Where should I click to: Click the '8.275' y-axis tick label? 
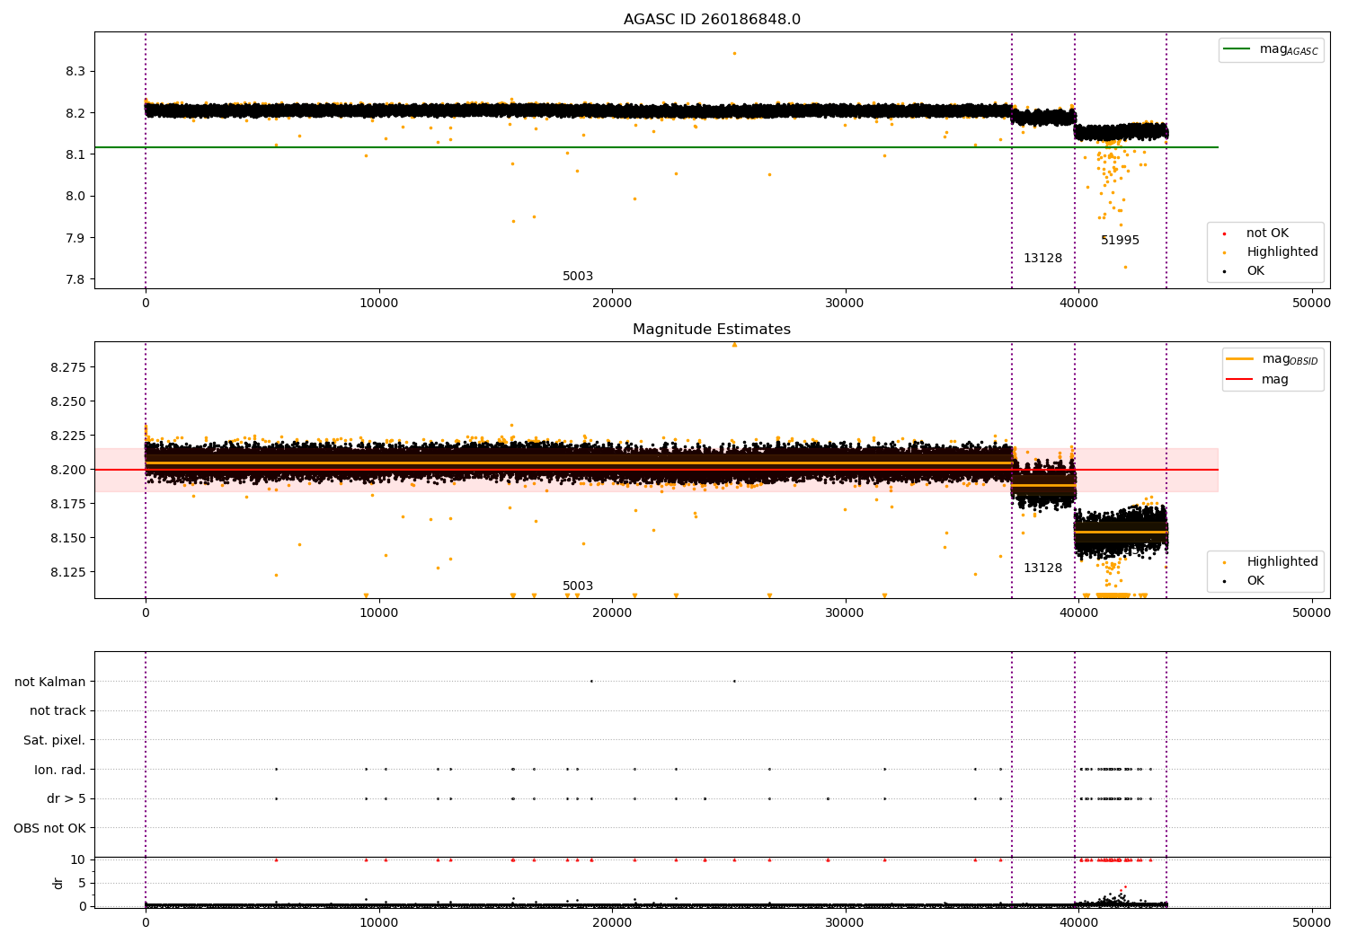pyautogui.click(x=68, y=368)
